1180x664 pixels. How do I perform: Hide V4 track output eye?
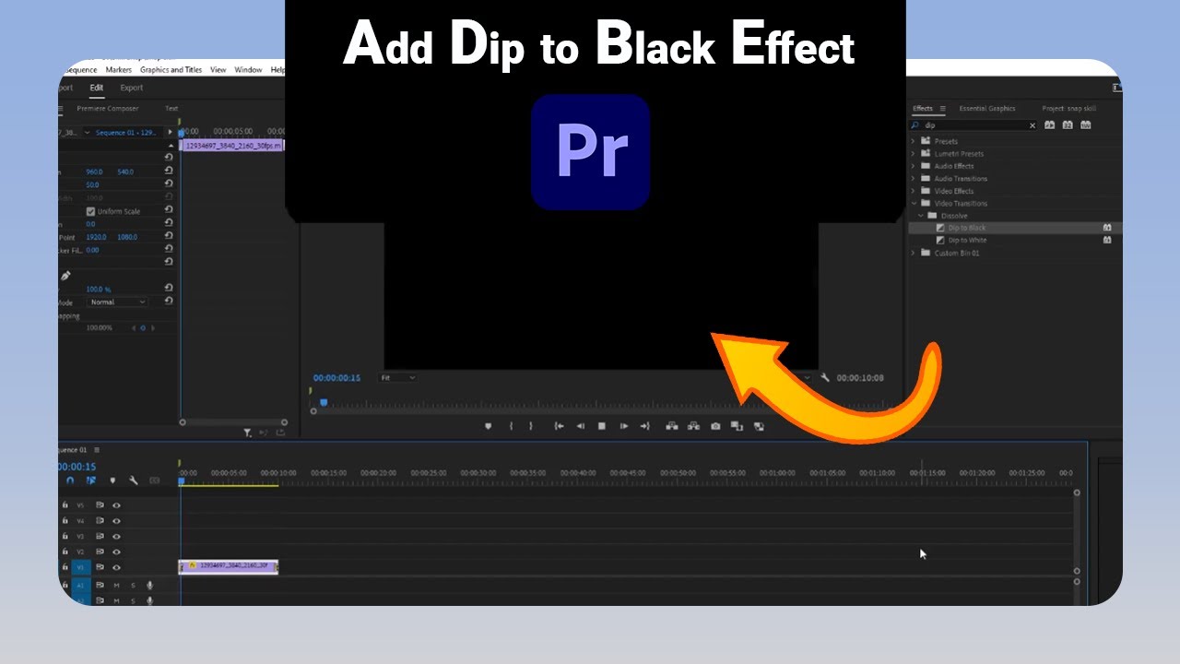(117, 521)
